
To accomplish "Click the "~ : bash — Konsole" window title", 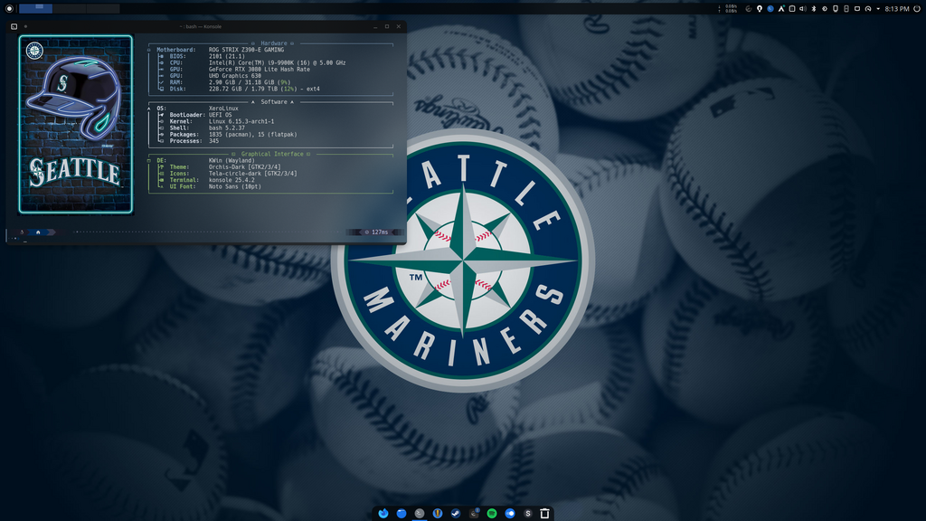I will [x=201, y=26].
